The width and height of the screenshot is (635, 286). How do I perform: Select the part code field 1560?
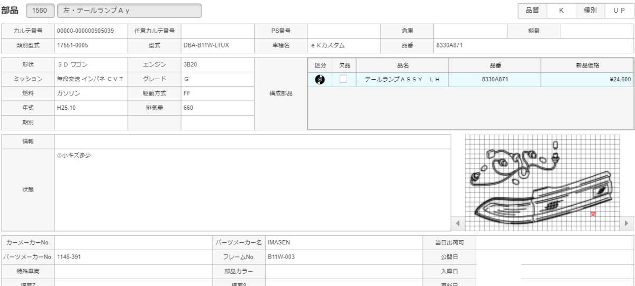click(40, 11)
